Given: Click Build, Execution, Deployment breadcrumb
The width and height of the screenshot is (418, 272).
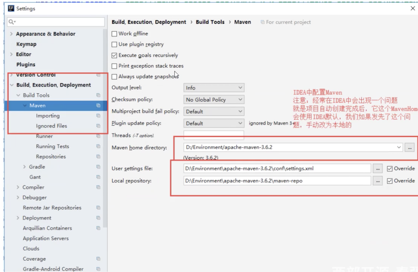Looking at the screenshot, I should click(x=149, y=22).
